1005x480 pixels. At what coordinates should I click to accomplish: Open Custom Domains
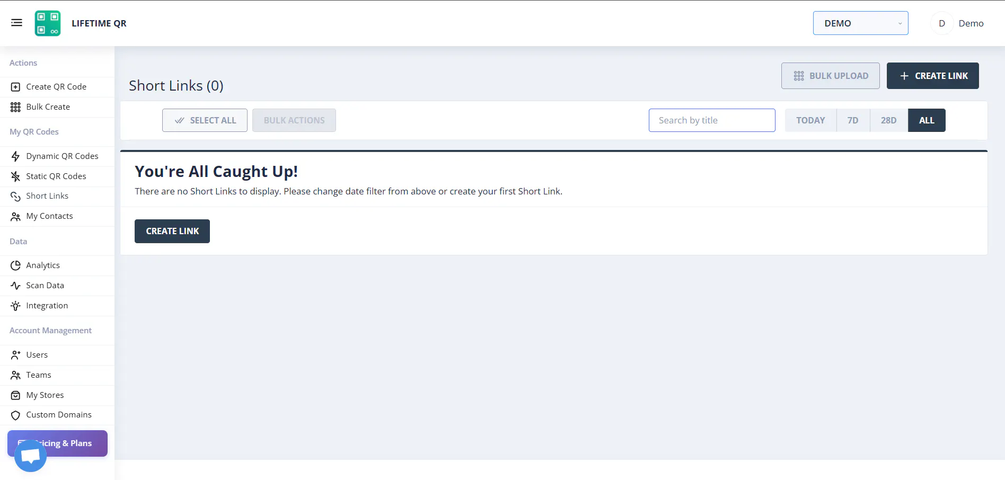click(57, 415)
